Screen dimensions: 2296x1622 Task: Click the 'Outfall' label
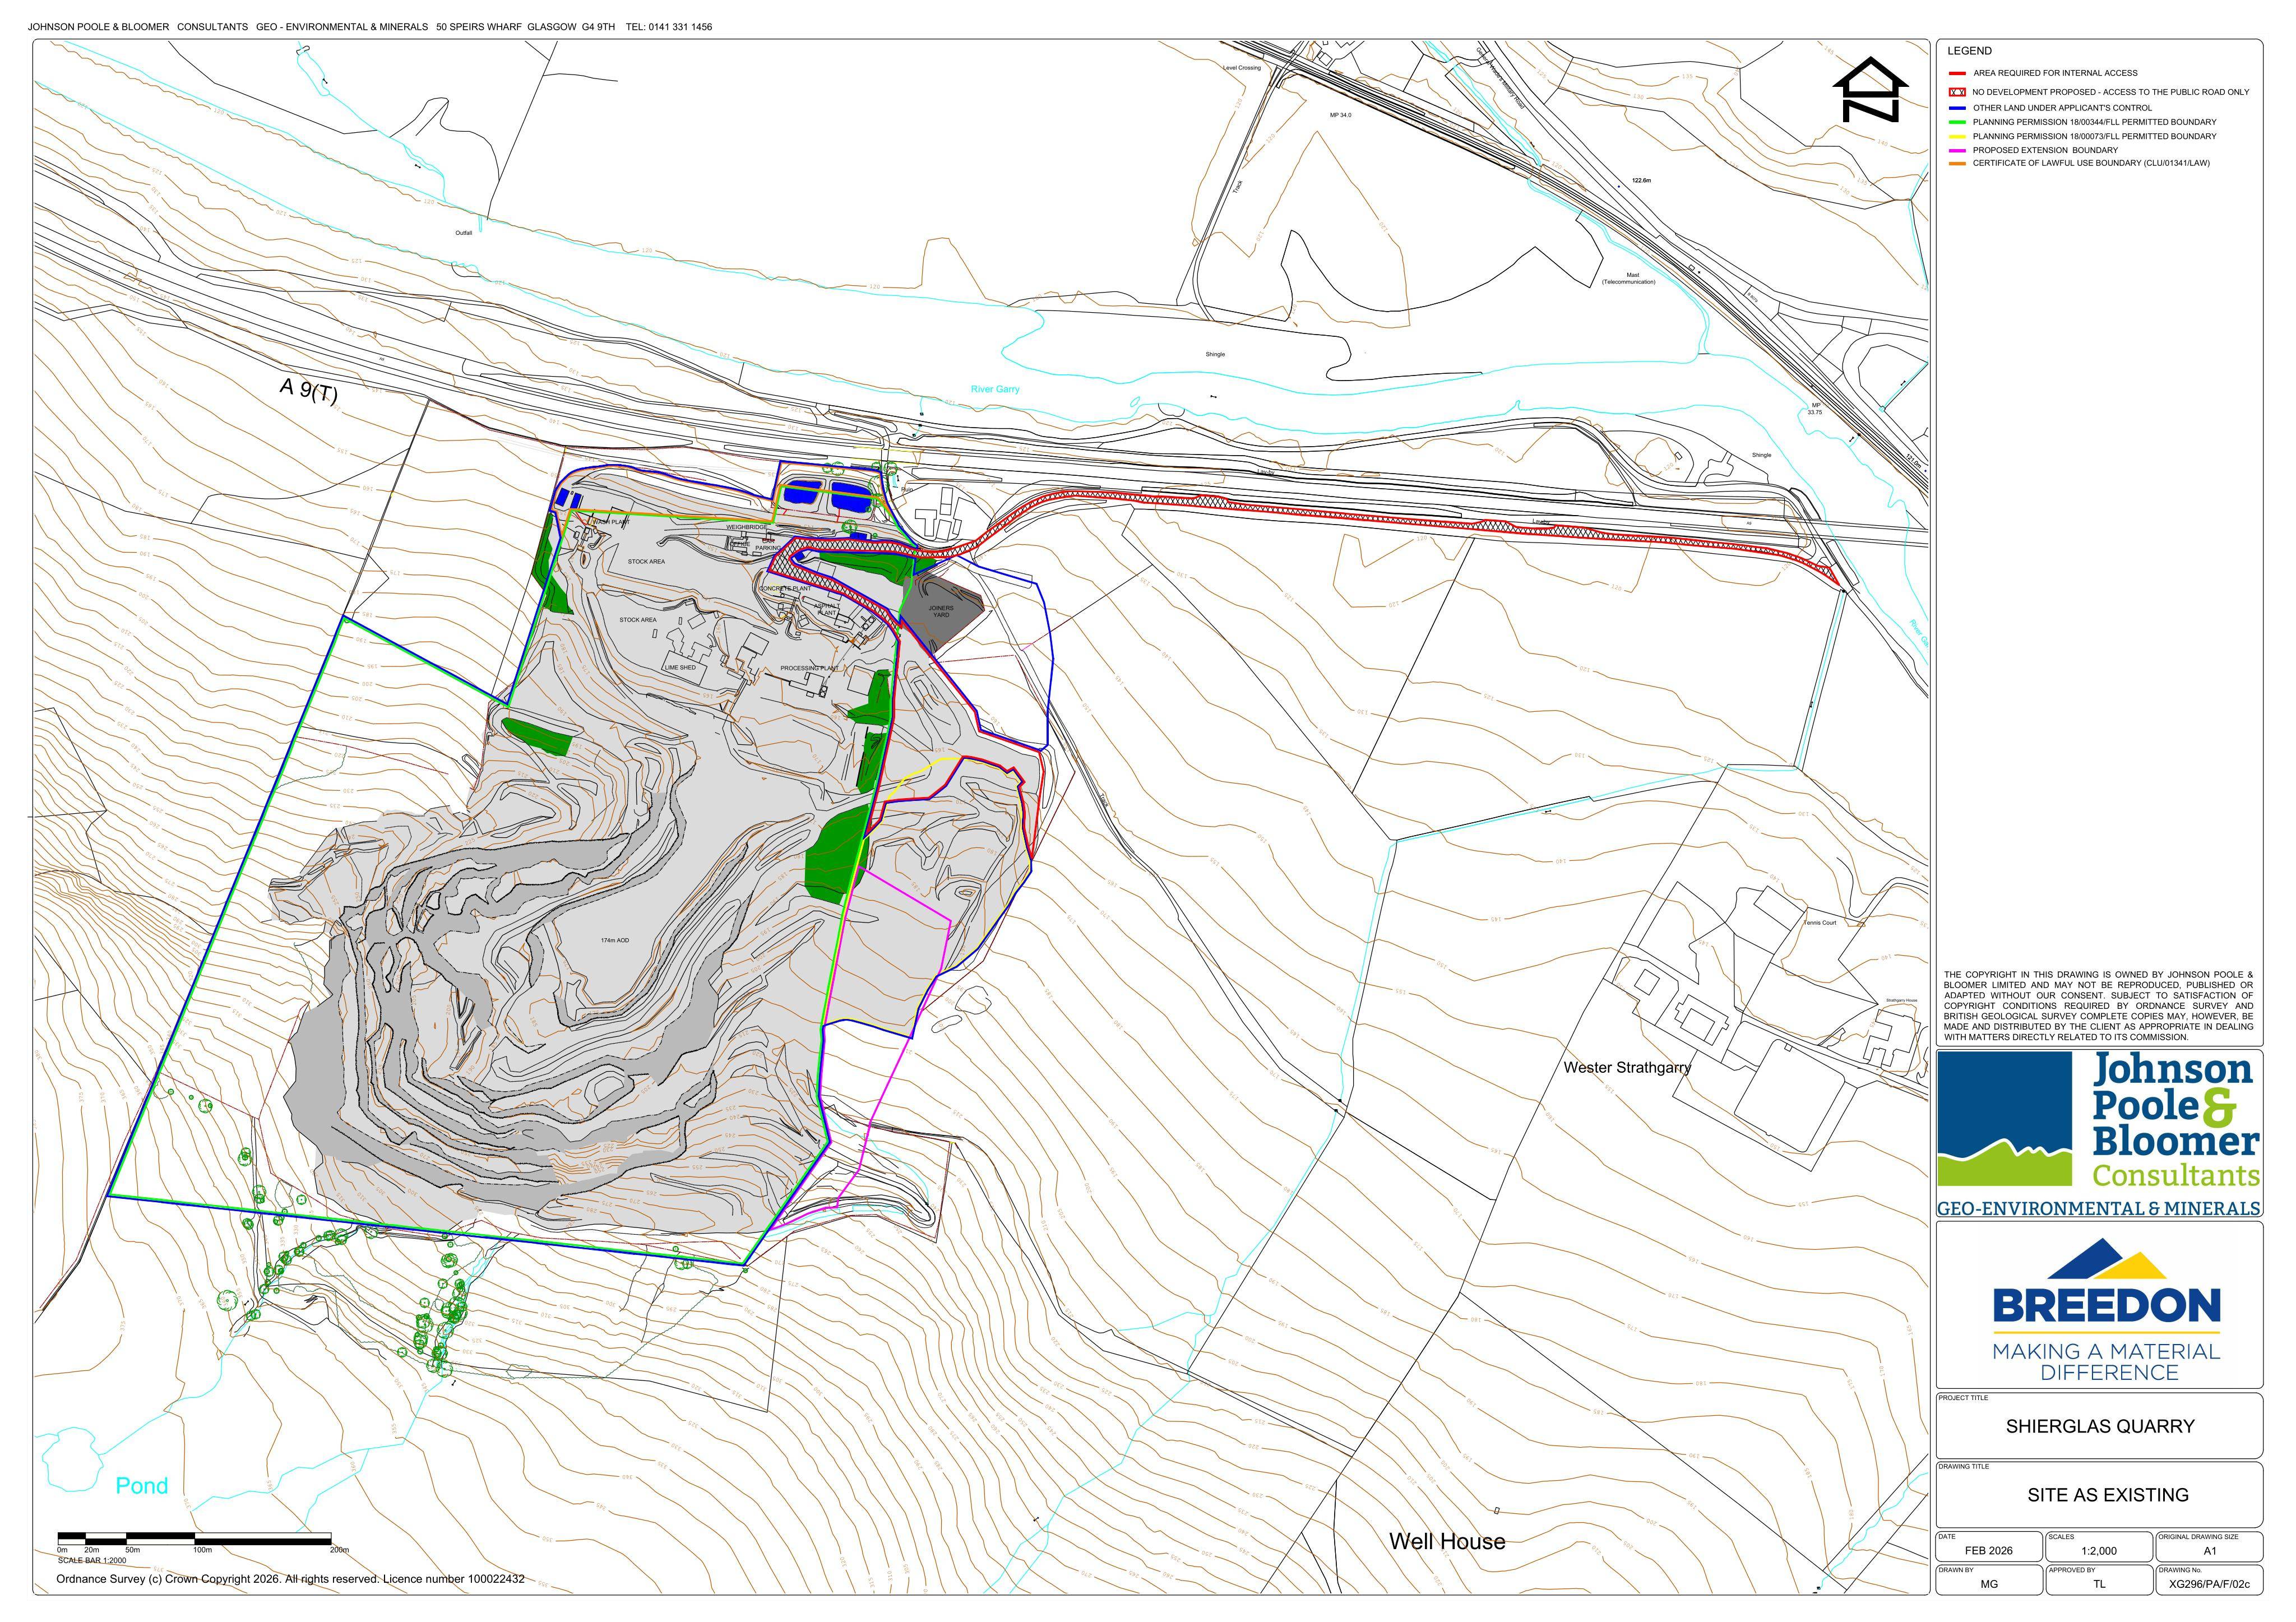point(463,232)
